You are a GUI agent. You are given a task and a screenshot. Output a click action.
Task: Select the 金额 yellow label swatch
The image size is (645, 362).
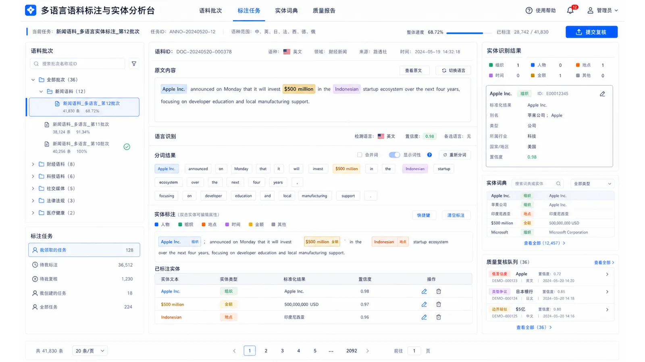tap(250, 225)
